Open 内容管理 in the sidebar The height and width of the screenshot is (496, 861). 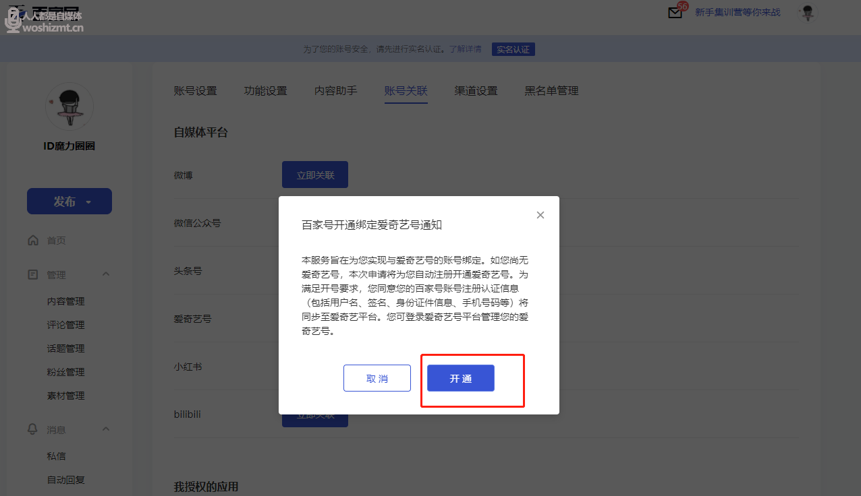click(x=65, y=301)
